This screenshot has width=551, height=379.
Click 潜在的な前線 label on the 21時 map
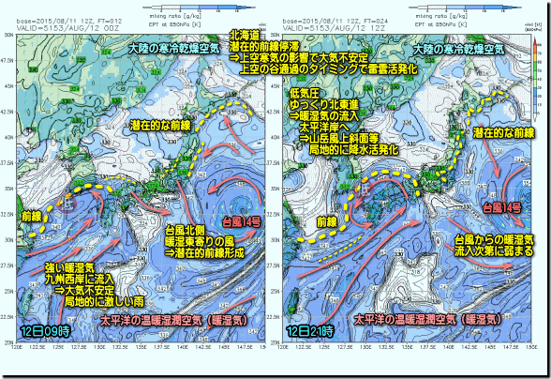(503, 132)
